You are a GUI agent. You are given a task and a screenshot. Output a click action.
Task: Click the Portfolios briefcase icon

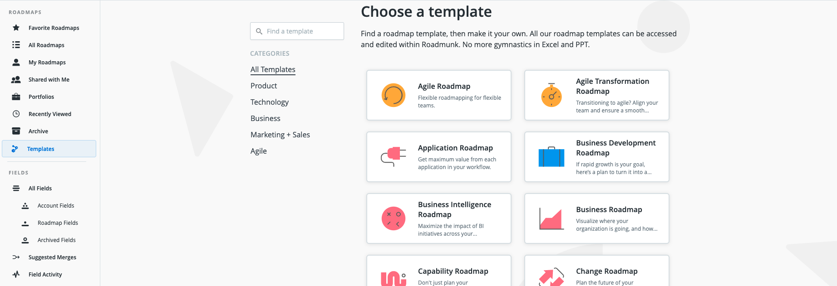(16, 97)
